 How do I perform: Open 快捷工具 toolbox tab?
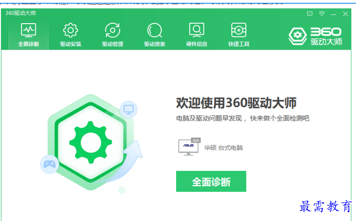click(238, 35)
